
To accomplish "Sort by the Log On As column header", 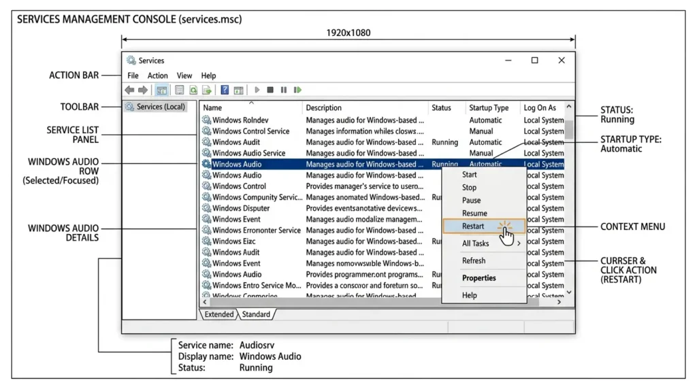I will (542, 107).
